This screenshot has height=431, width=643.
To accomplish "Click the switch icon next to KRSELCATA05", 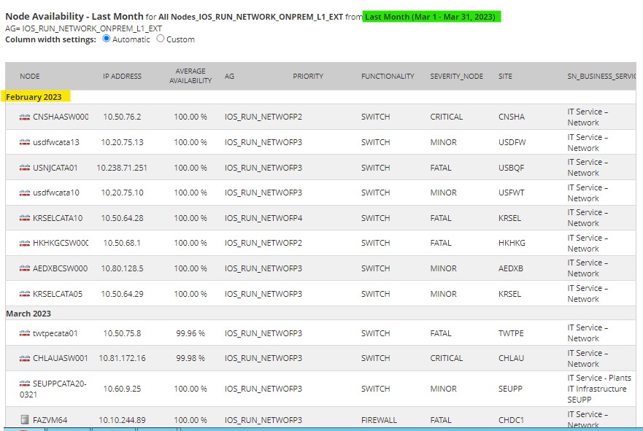I will pyautogui.click(x=25, y=294).
